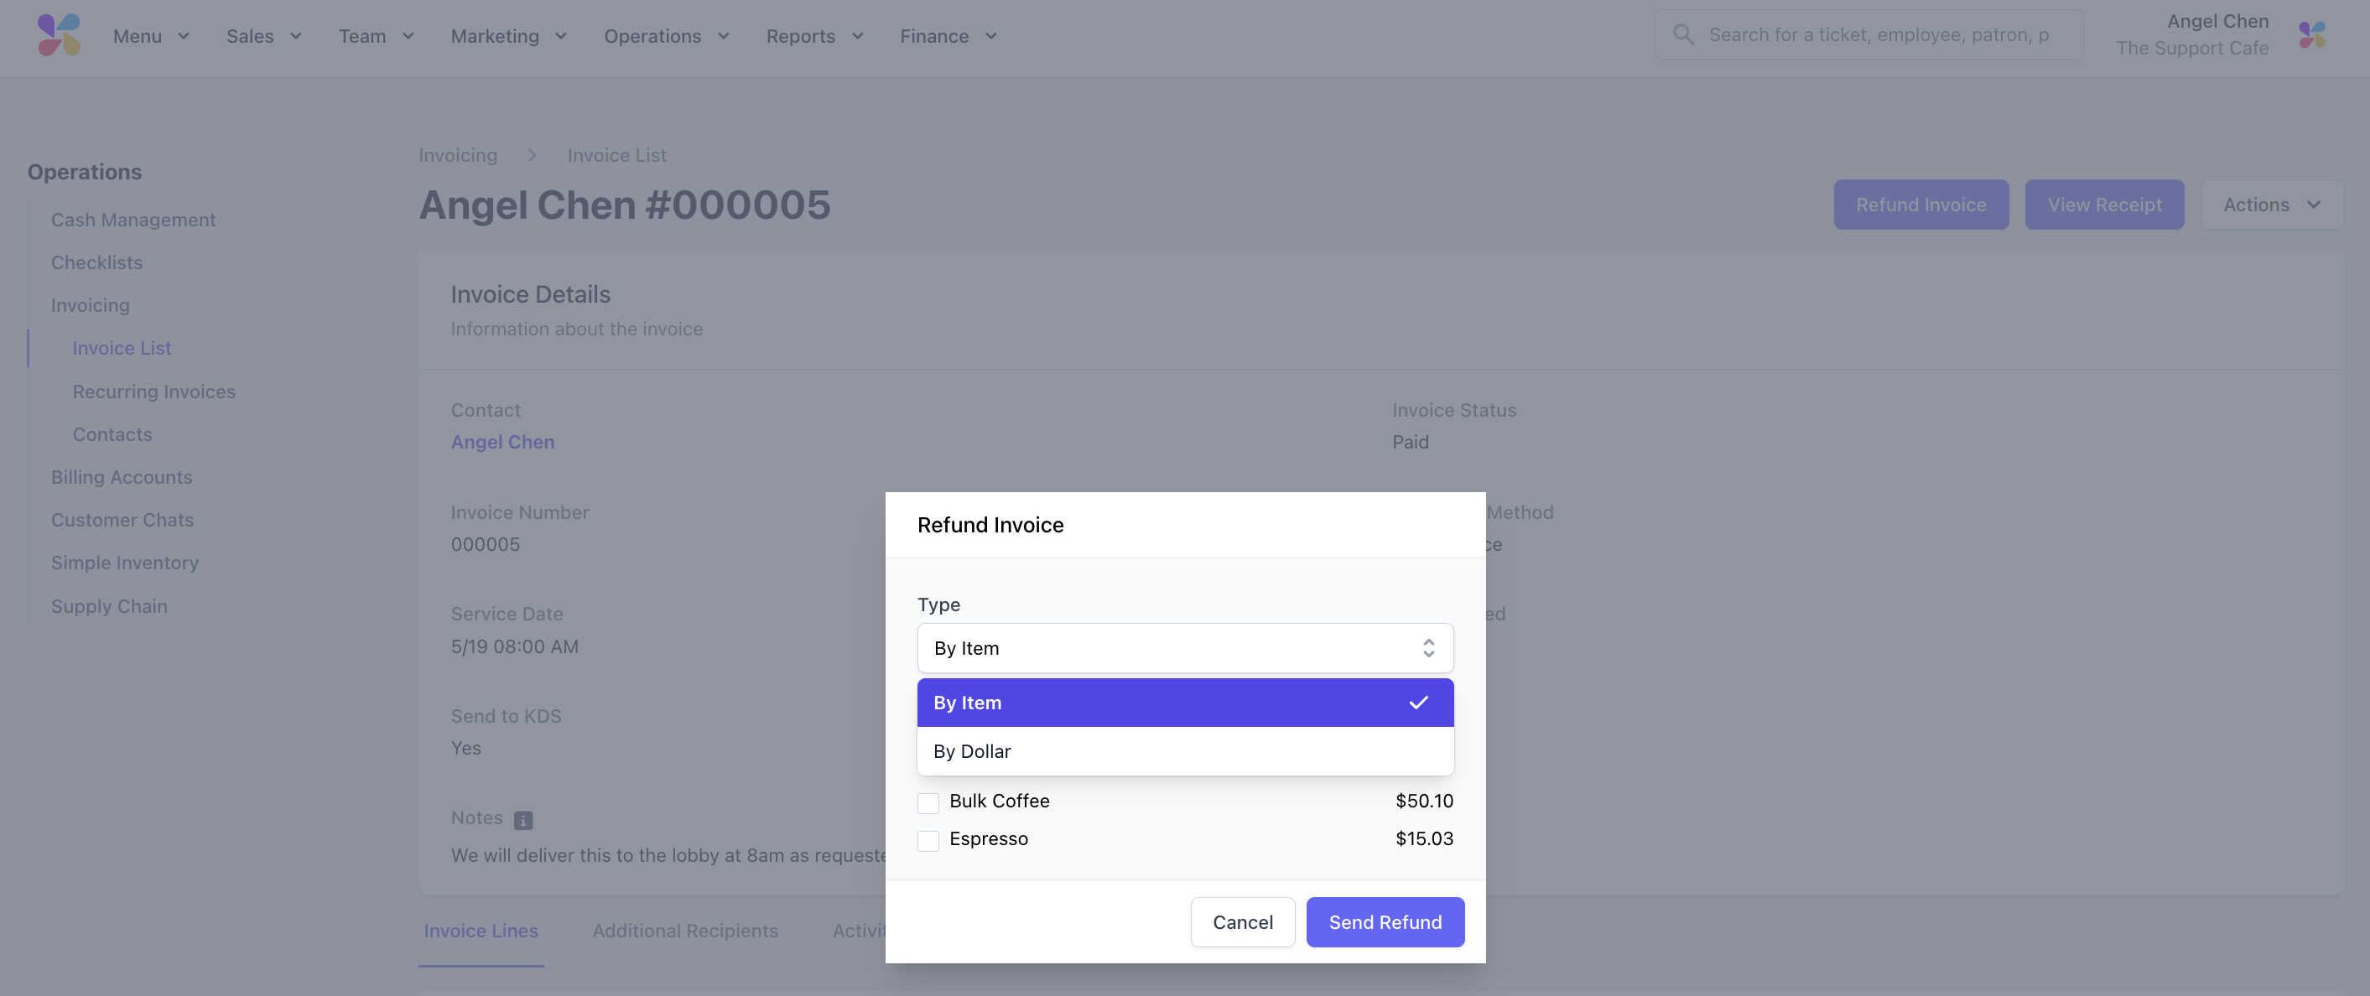Select the By Item option
The width and height of the screenshot is (2370, 996).
[1184, 703]
